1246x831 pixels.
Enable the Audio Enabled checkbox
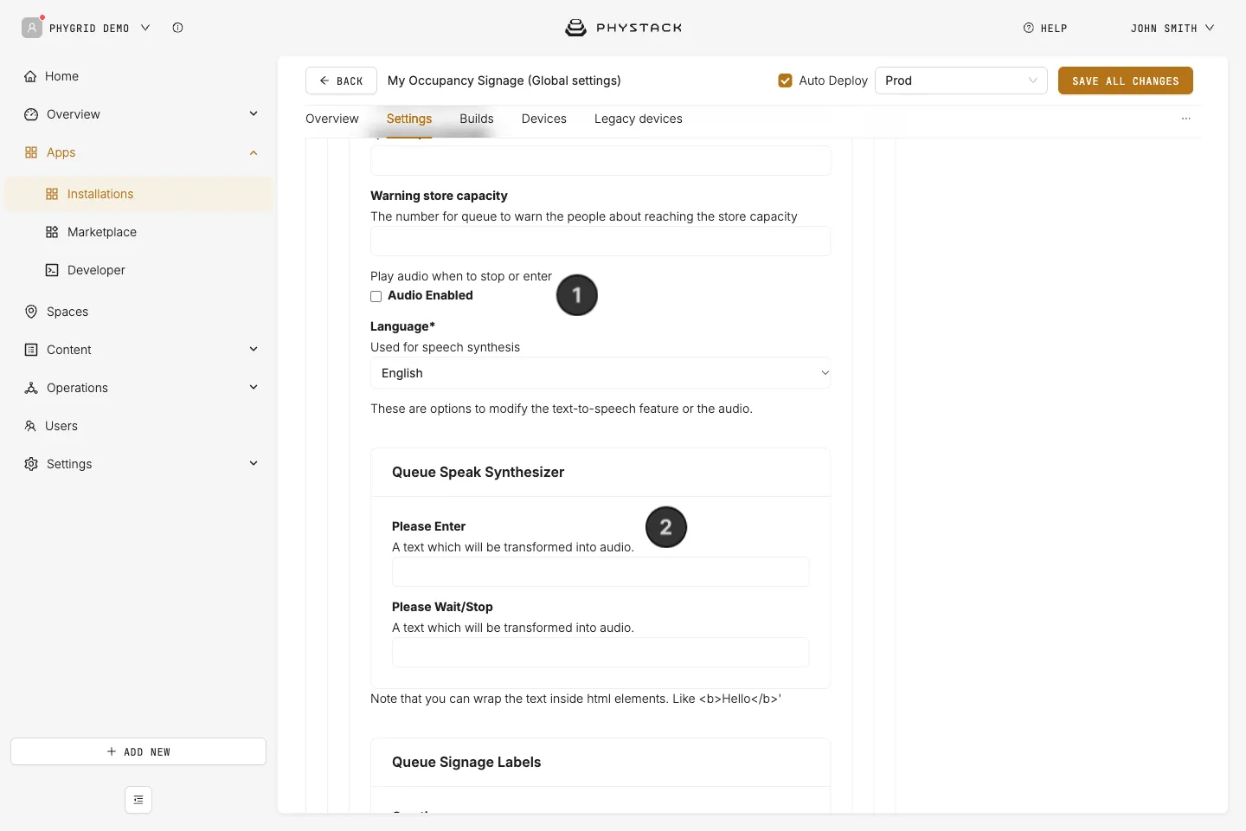376,296
